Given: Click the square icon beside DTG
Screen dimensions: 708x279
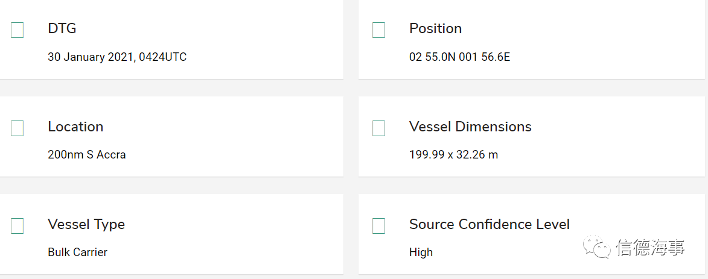Looking at the screenshot, I should click(17, 30).
